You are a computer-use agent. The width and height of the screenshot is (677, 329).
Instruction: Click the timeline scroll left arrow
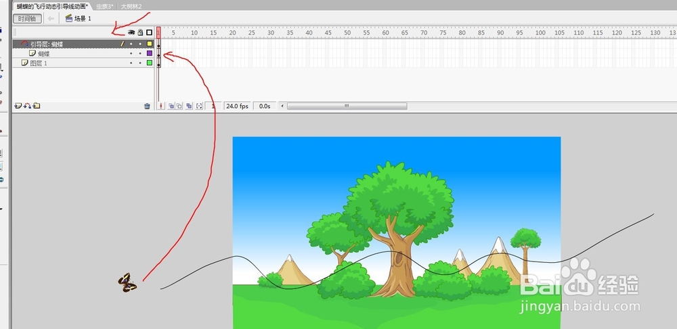(x=282, y=106)
